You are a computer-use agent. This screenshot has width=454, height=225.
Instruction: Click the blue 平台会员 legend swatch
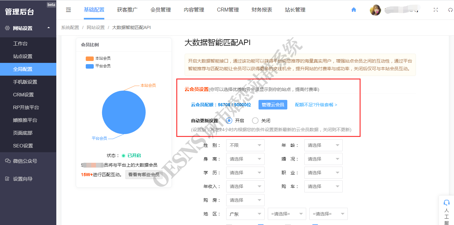pyautogui.click(x=90, y=66)
